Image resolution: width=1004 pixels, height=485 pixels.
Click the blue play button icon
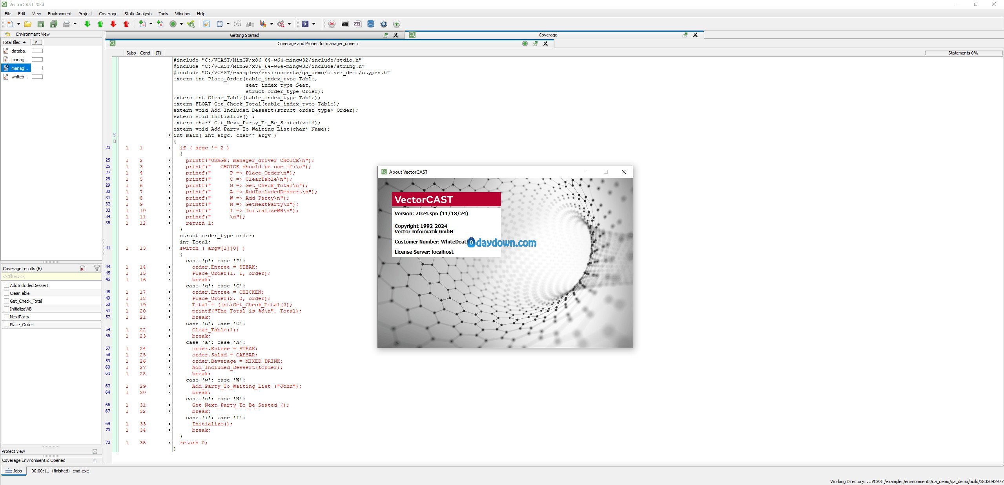(x=305, y=24)
